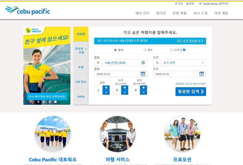
Task: Click the 로그인 link
Action: (x=179, y=4)
